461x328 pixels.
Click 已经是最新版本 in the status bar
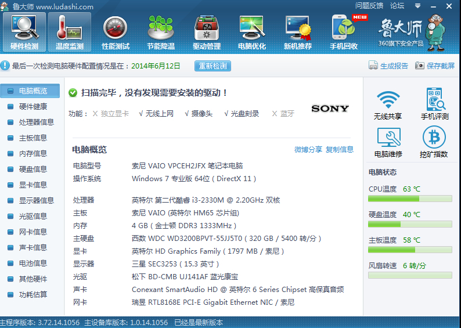point(199,323)
